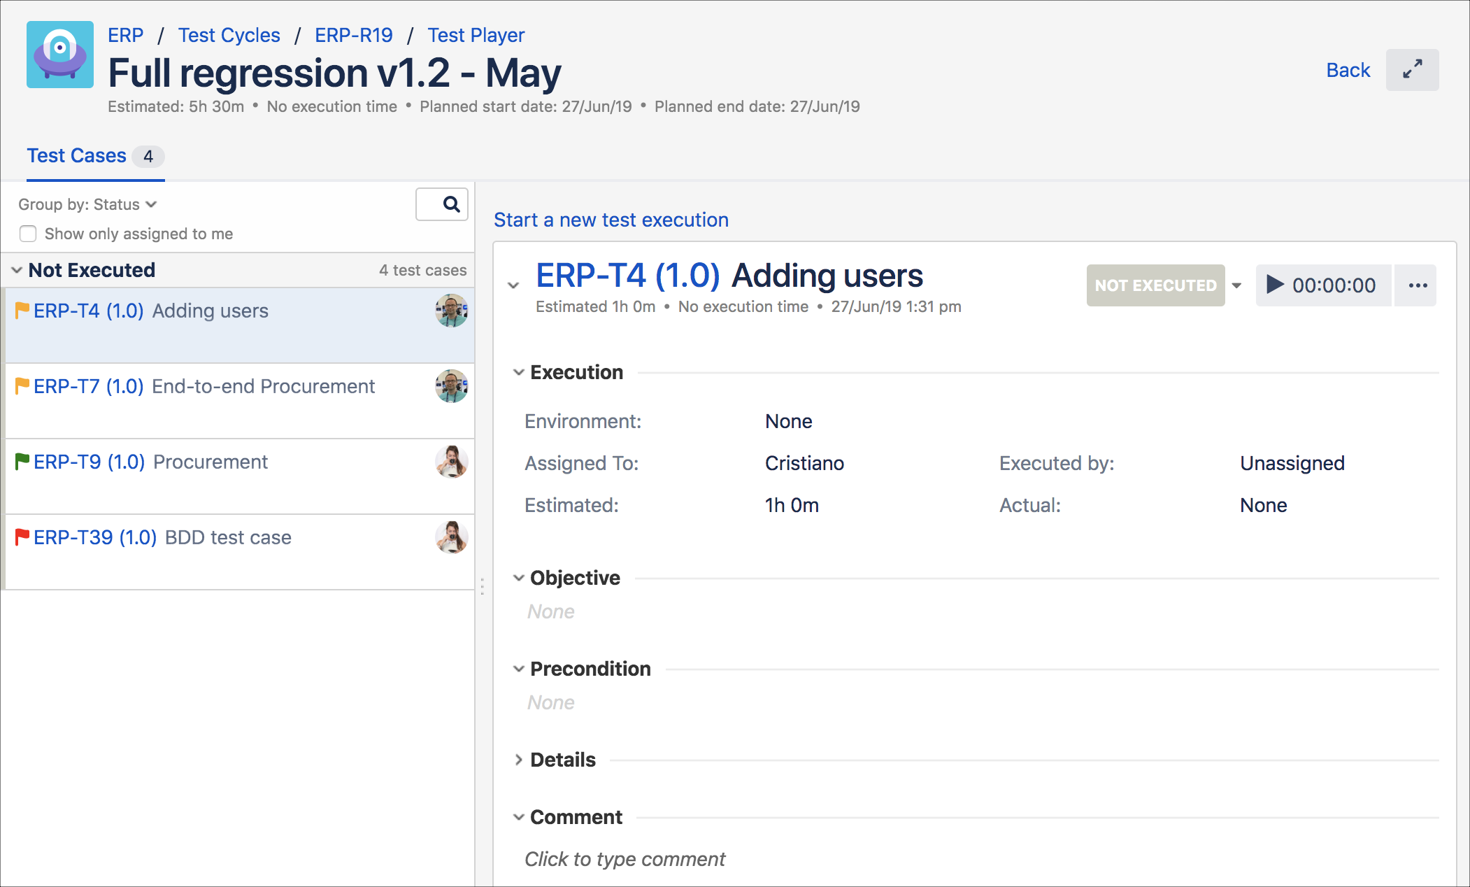1470x887 pixels.
Task: Click the ERP project alien logo icon
Action: tap(60, 55)
